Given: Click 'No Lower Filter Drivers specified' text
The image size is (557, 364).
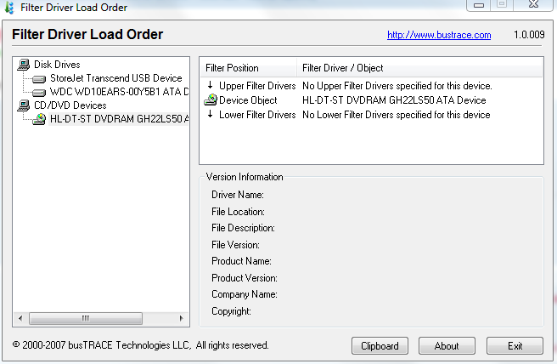Looking at the screenshot, I should click(396, 115).
